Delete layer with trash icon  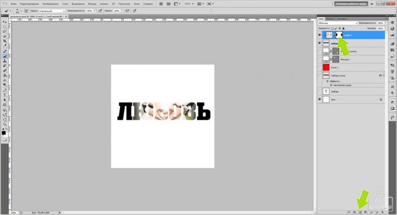383,212
